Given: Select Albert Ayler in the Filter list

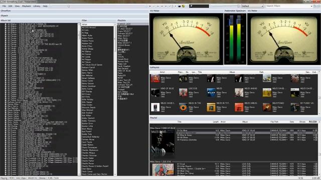Looking at the screenshot, I should (87, 35).
